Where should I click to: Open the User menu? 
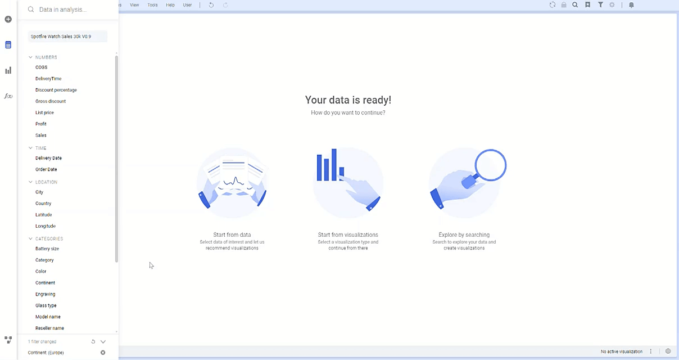(187, 5)
